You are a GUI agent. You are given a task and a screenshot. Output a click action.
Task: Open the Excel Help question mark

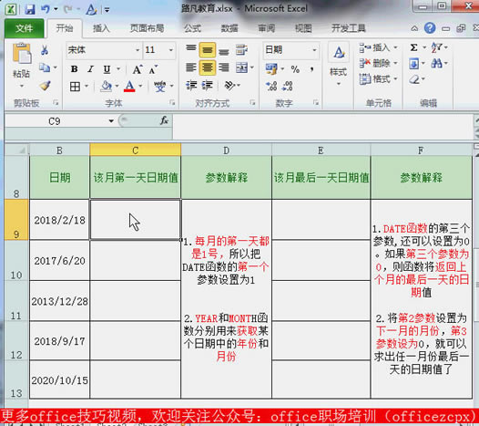[430, 28]
